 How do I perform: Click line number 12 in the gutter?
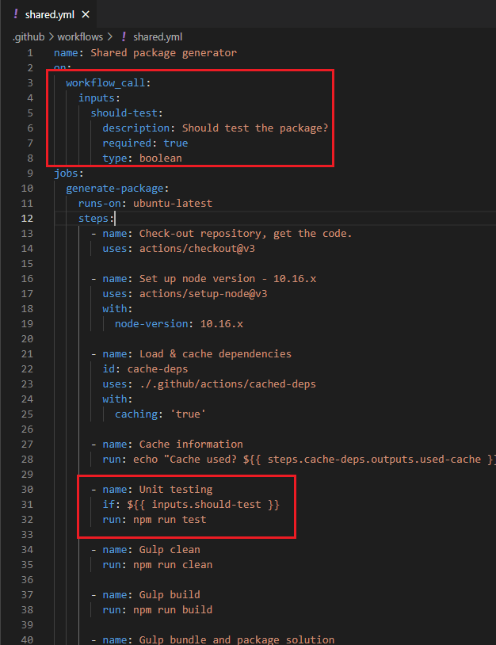28,218
